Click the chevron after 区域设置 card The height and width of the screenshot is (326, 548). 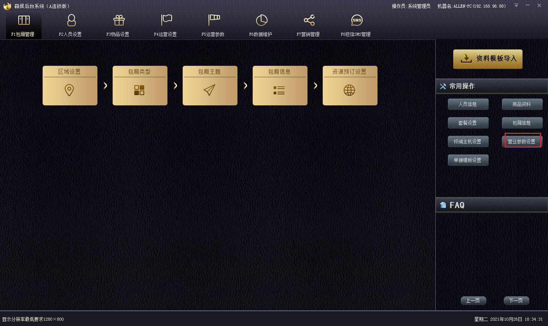(x=105, y=86)
